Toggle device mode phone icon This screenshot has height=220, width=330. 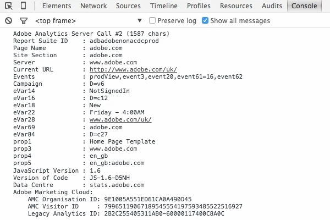pos(24,6)
